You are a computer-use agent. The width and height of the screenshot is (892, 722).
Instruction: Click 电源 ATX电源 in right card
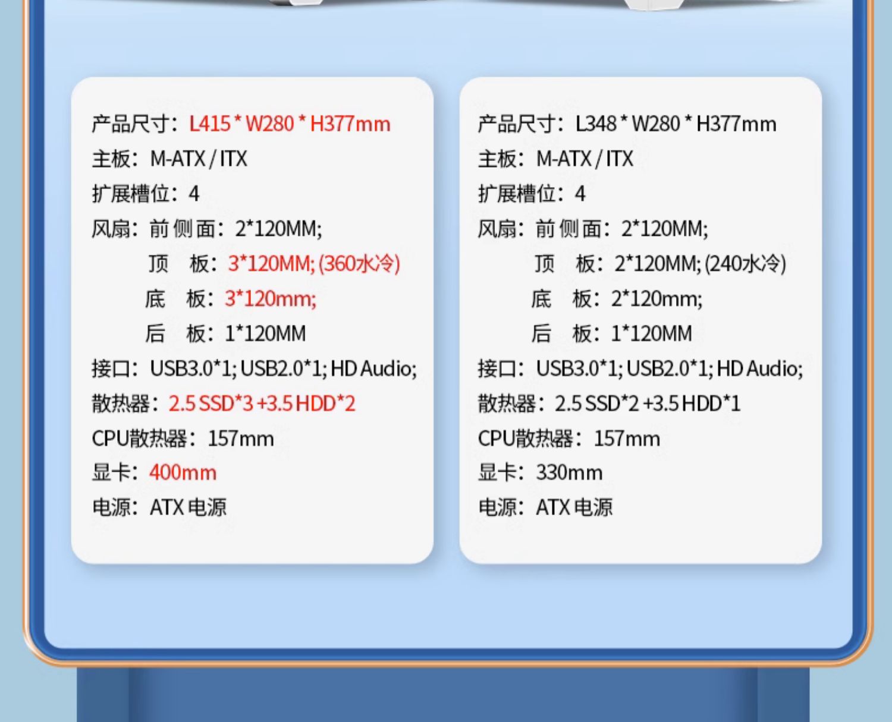pyautogui.click(x=545, y=507)
